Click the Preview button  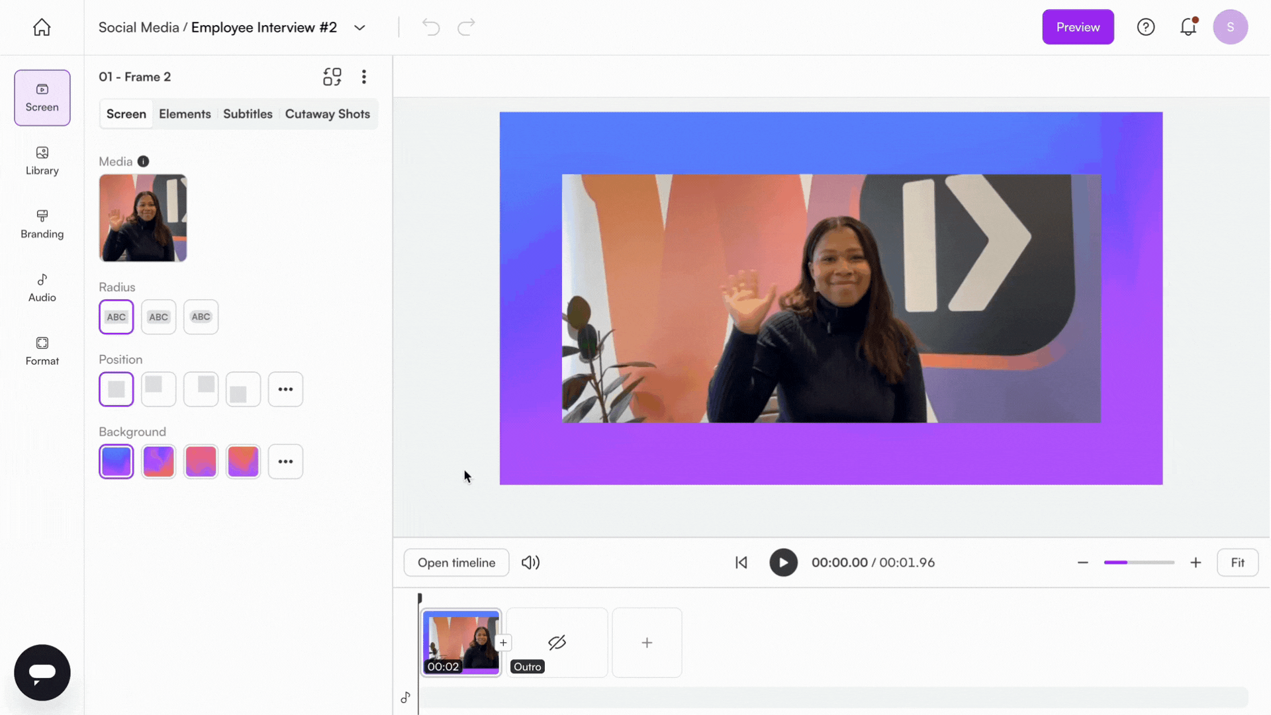click(x=1078, y=27)
